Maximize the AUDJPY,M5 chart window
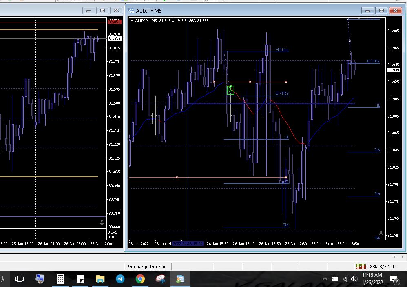Viewport: 407px width, 287px height. point(381,11)
